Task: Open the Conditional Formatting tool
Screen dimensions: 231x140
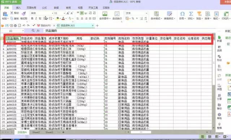Action: (156, 14)
